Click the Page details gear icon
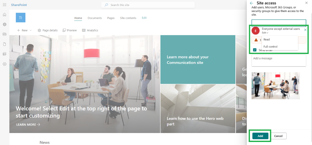Viewport: 312px width, 145px height. coord(39,30)
